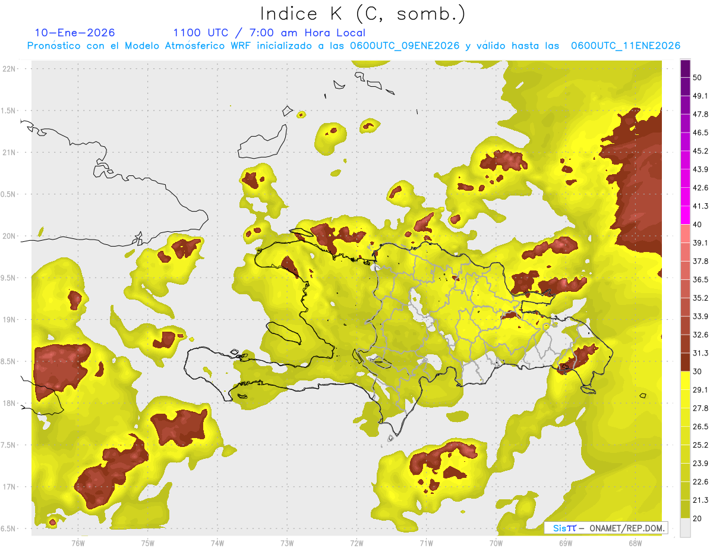Click the "18N" latitude label
Viewport: 713px width, 551px height.
tap(10, 403)
